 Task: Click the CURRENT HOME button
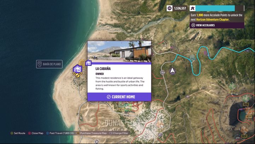[x=120, y=97]
